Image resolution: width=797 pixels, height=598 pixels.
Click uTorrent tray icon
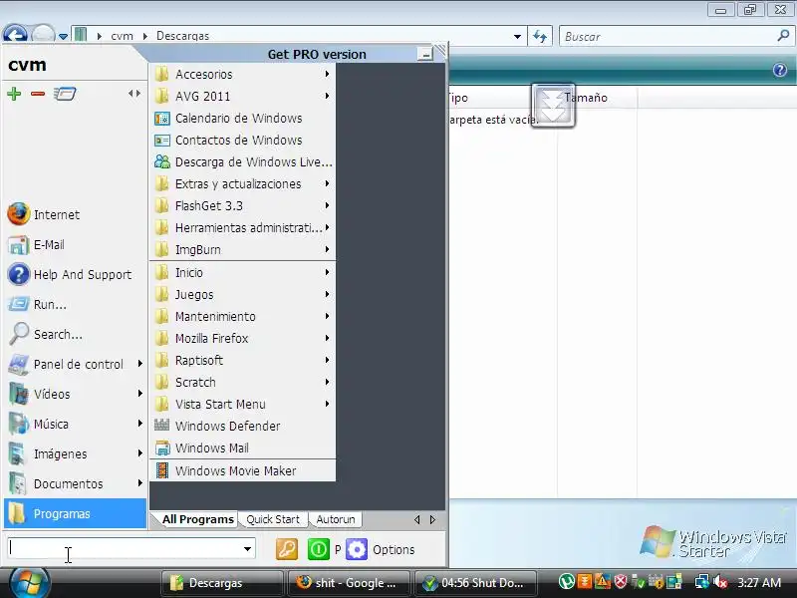566,581
